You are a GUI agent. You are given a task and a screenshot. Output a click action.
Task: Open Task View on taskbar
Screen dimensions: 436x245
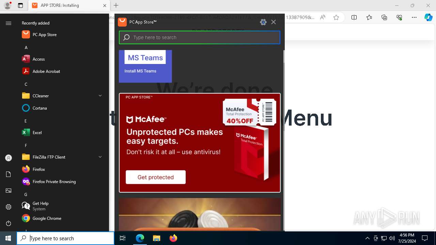[123, 238]
